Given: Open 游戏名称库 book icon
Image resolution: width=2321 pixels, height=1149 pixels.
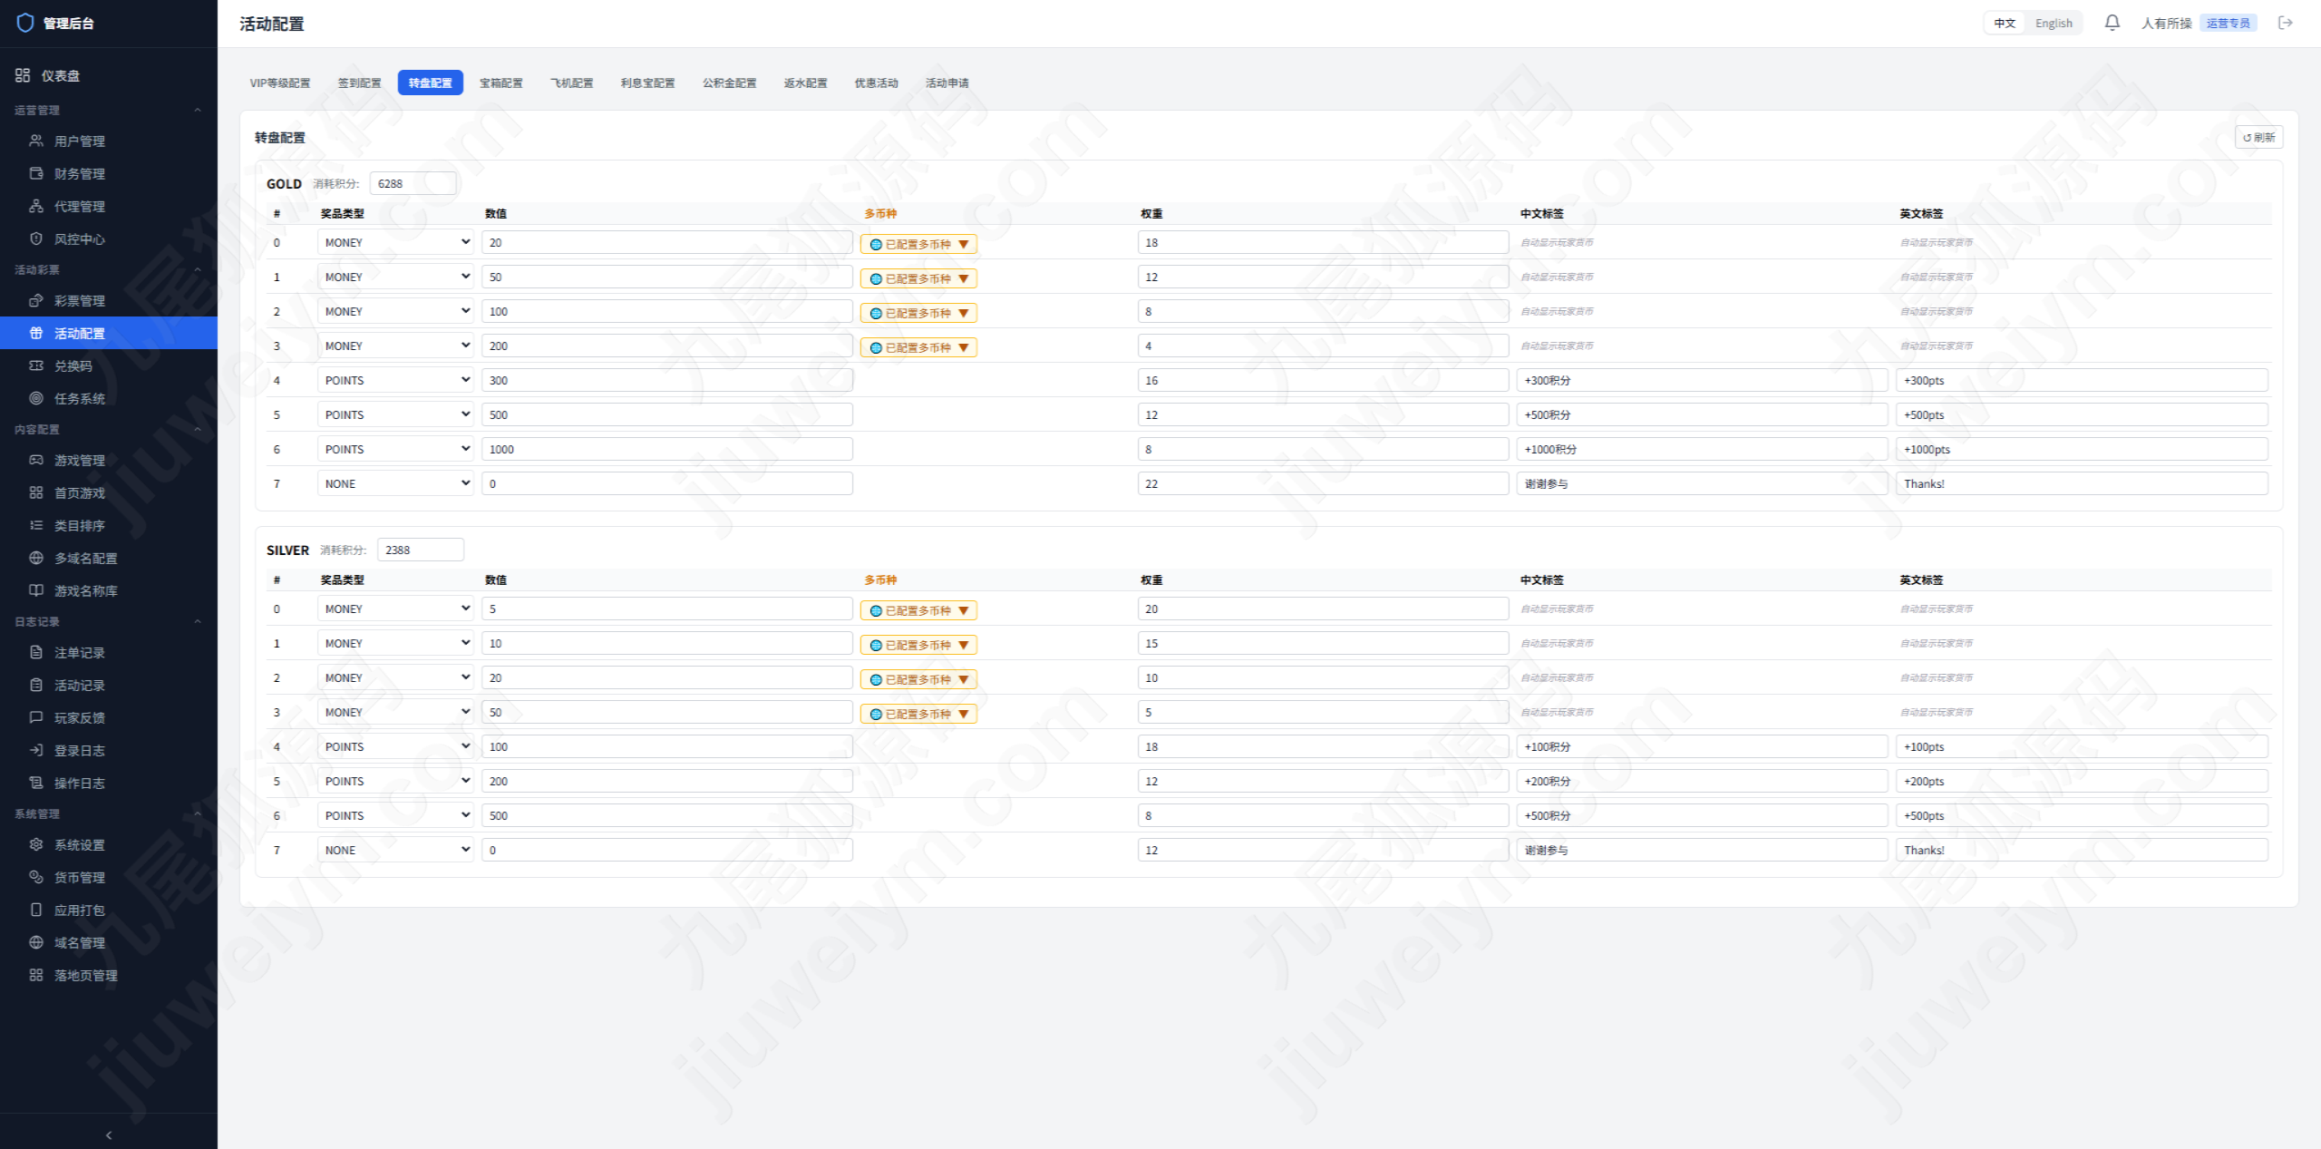Looking at the screenshot, I should point(36,590).
